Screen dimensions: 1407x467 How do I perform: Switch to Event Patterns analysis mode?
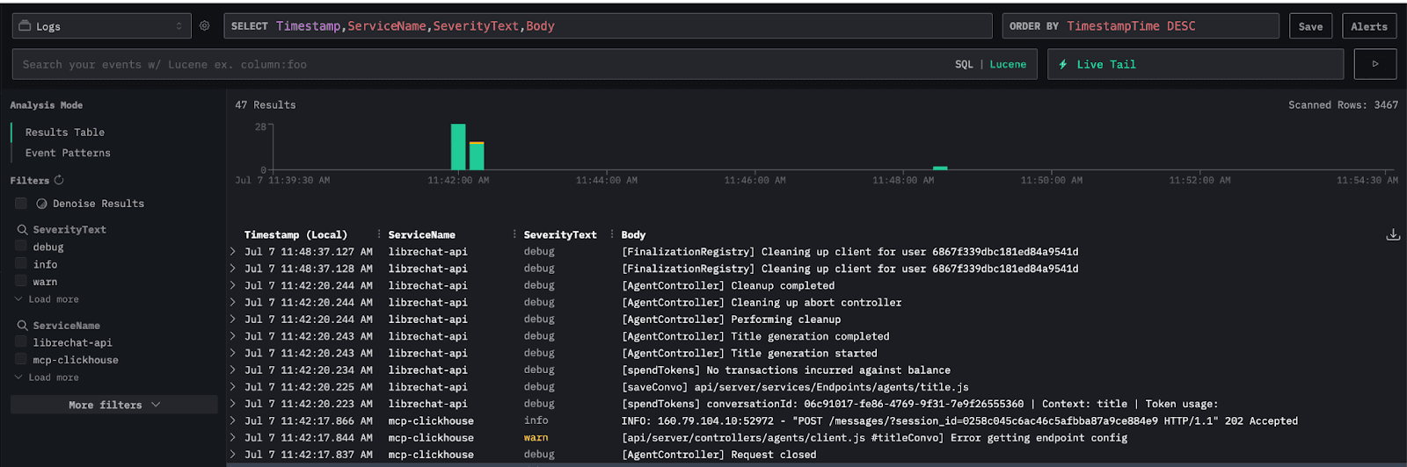[x=68, y=153]
